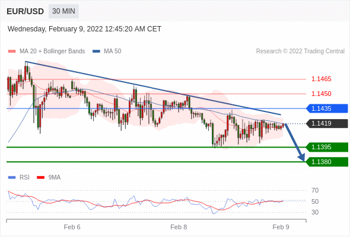Toggle the MA 50 legend label
This screenshot has height=237, width=350.
113,52
